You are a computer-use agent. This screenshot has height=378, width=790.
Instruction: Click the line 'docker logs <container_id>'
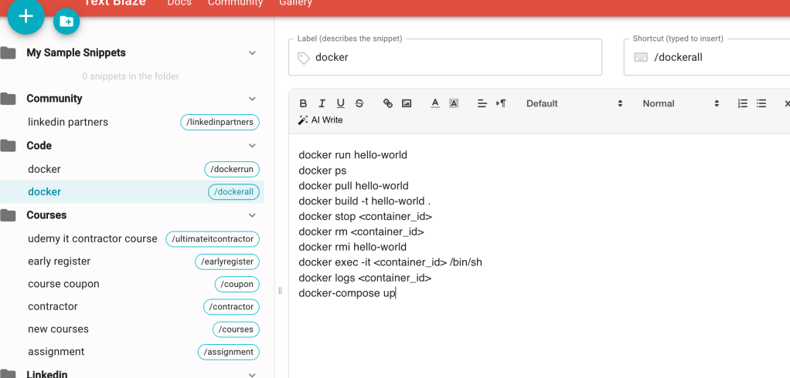366,278
